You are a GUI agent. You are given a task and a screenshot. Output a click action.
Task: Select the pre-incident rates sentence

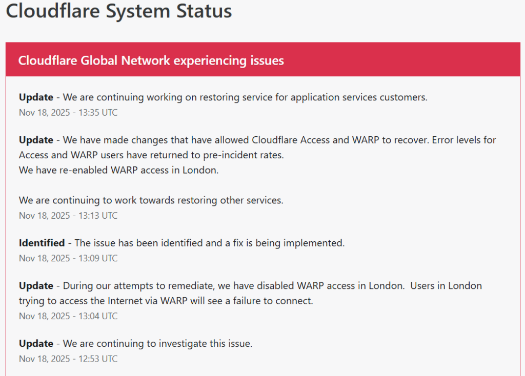[152, 155]
